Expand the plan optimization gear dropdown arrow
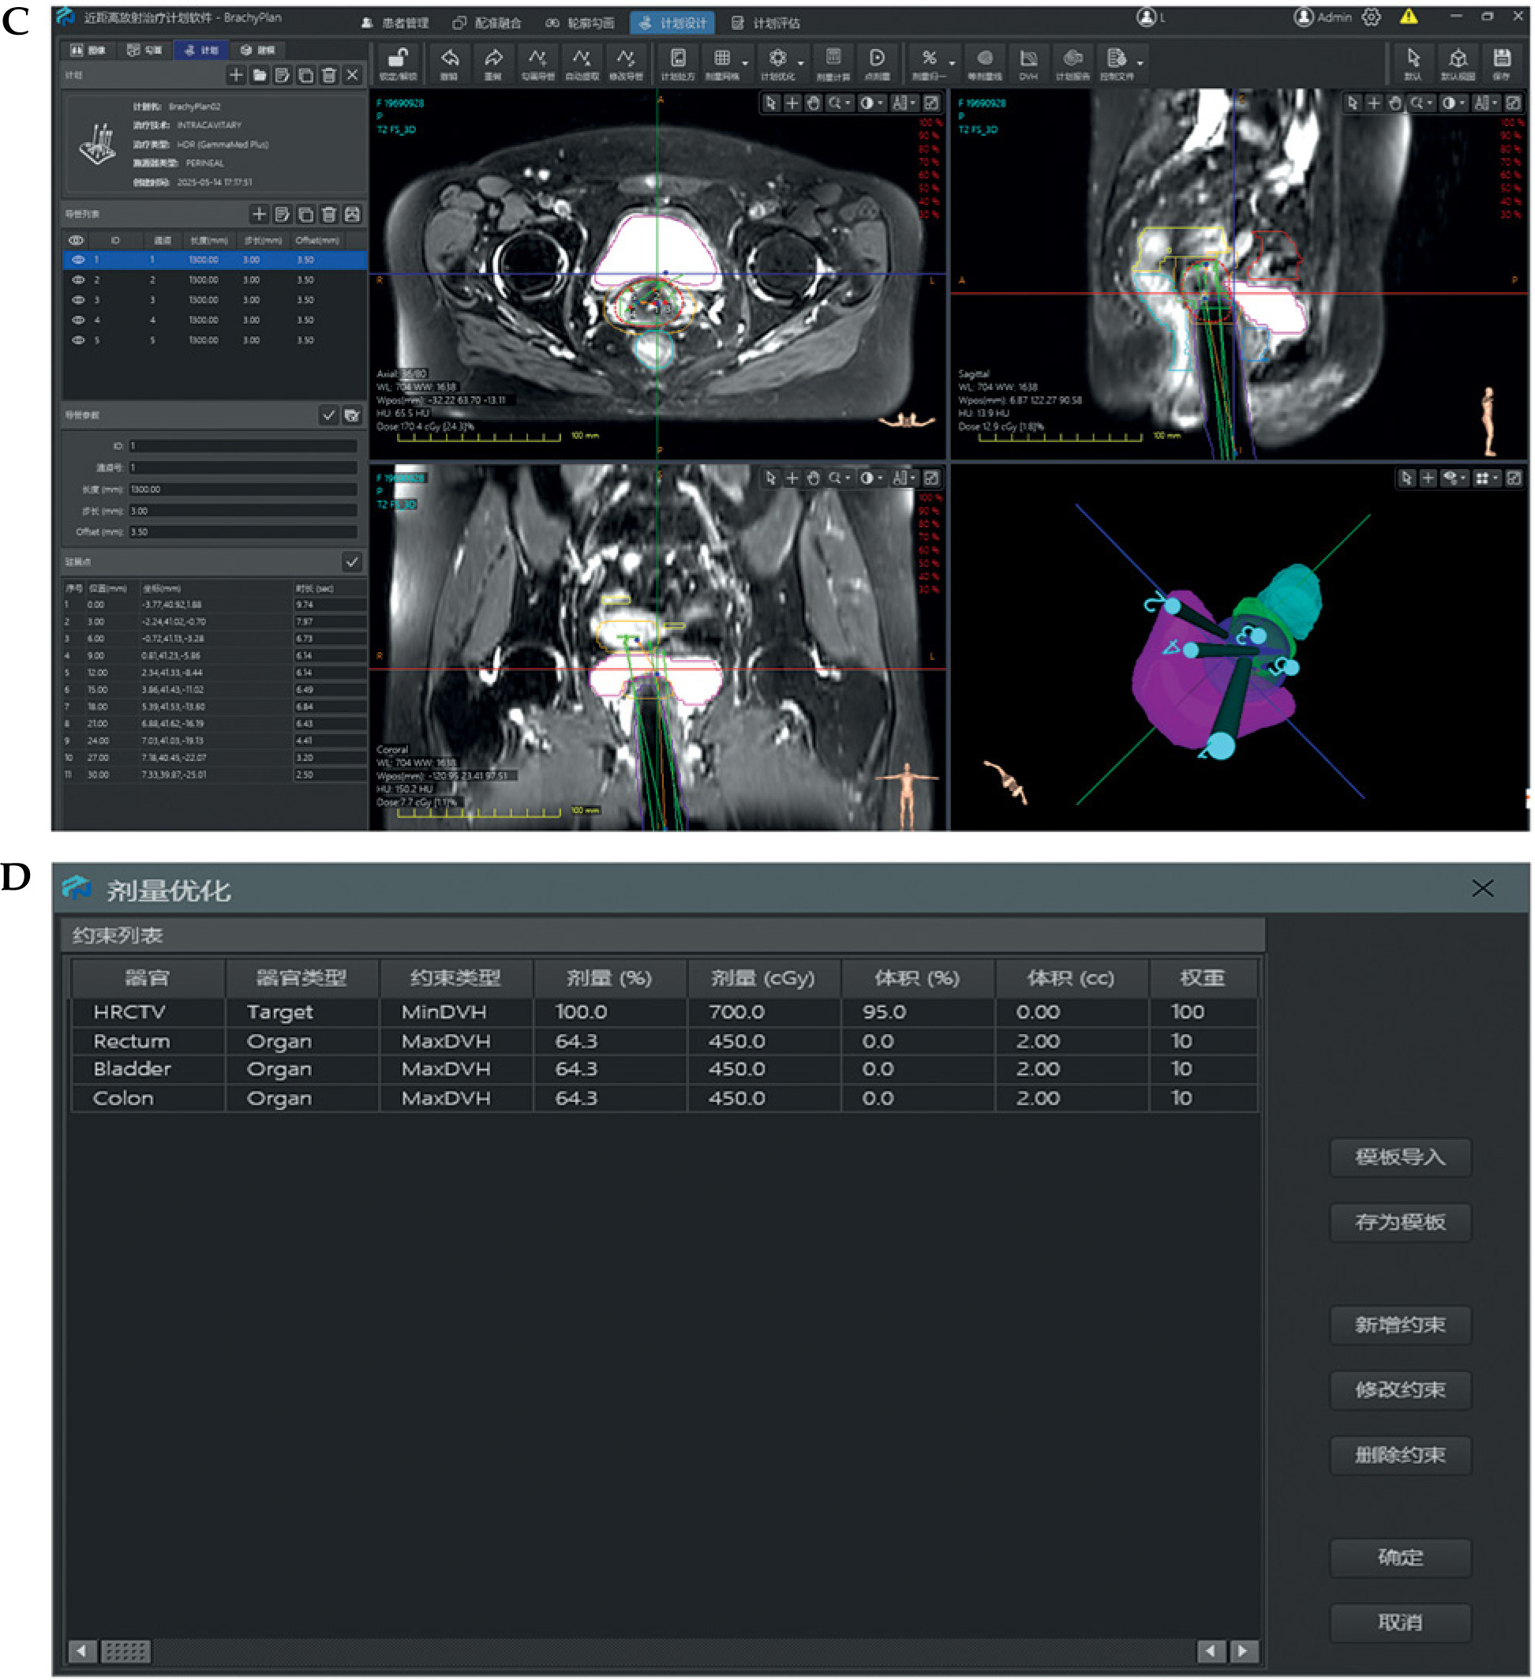Image resolution: width=1535 pixels, height=1680 pixels. click(800, 63)
